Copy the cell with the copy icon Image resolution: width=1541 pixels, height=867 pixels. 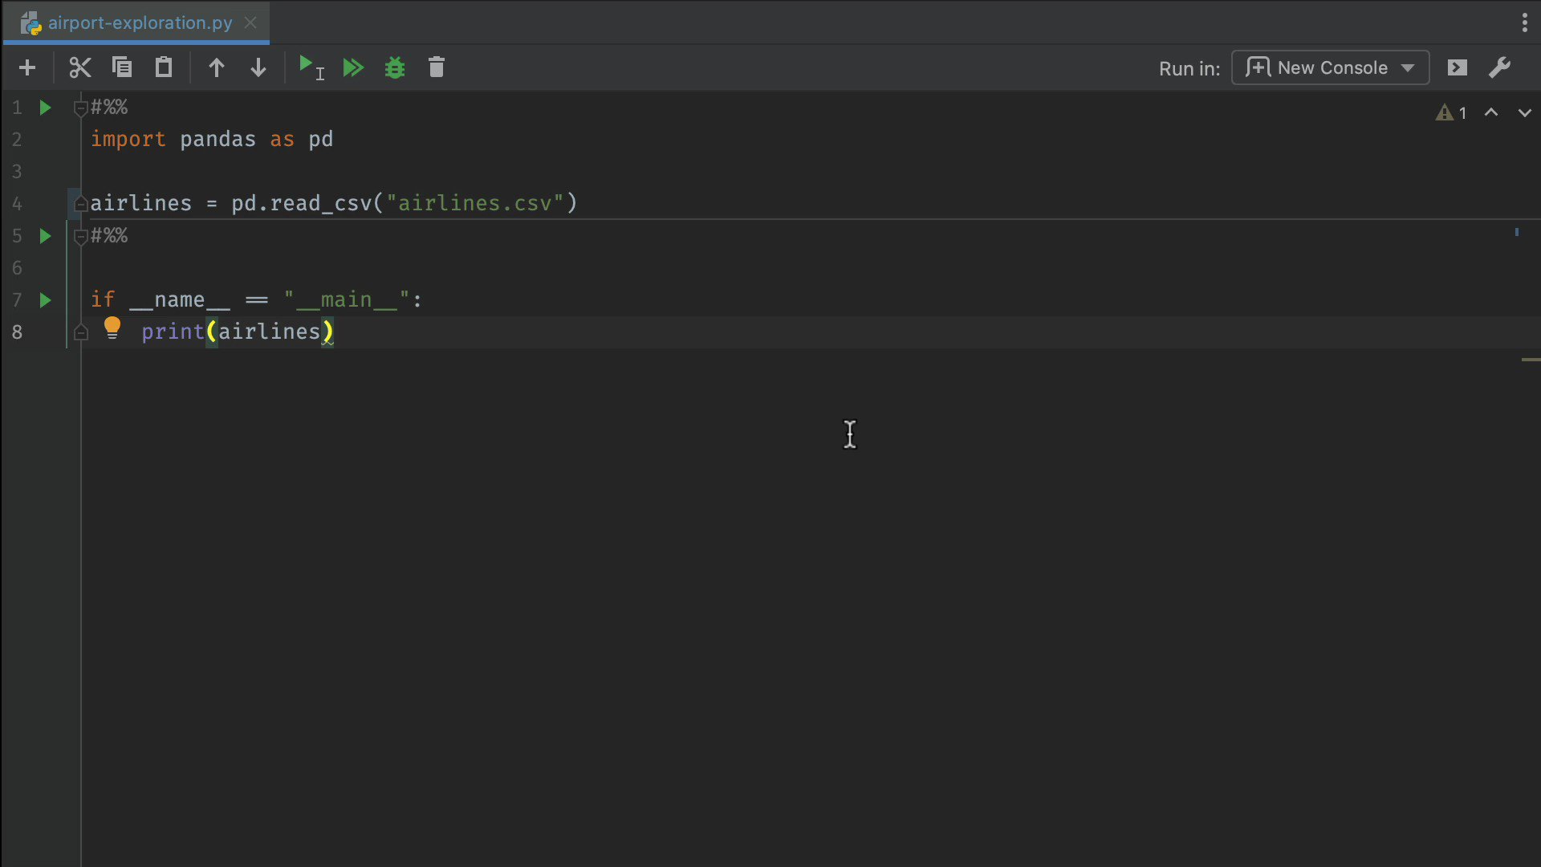coord(121,67)
